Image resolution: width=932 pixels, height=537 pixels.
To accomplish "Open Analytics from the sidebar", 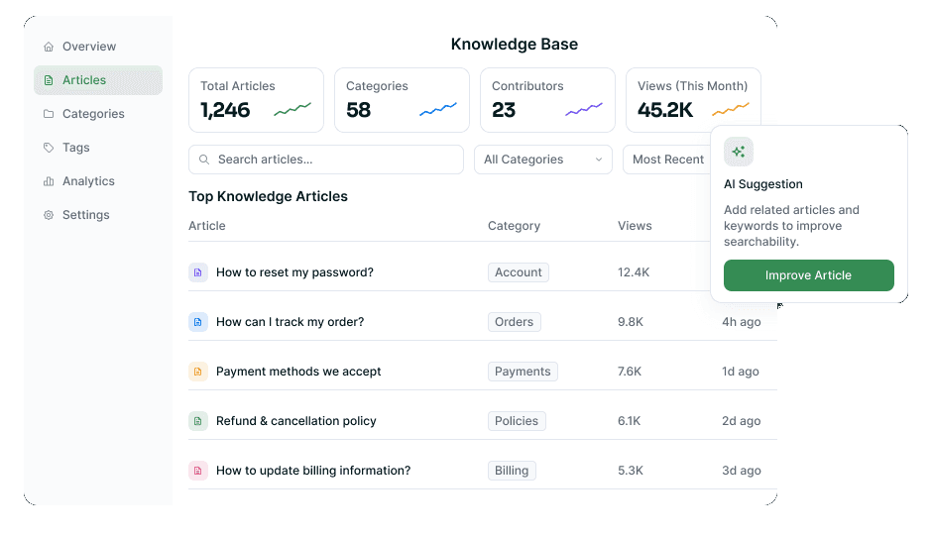I will (x=98, y=181).
